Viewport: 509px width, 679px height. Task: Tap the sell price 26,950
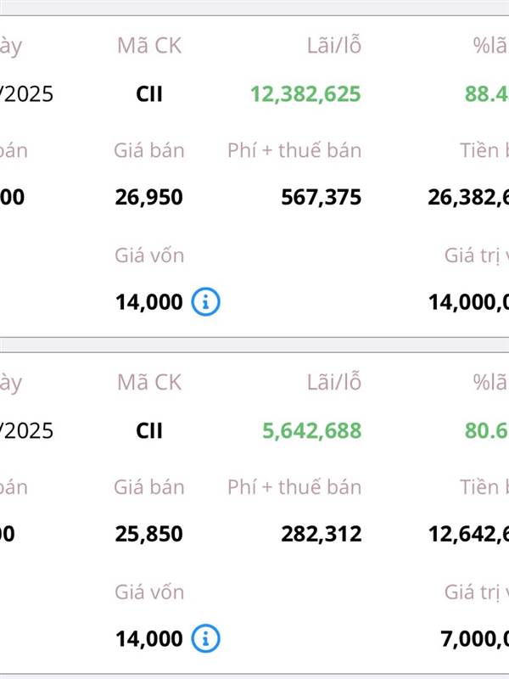[148, 198]
